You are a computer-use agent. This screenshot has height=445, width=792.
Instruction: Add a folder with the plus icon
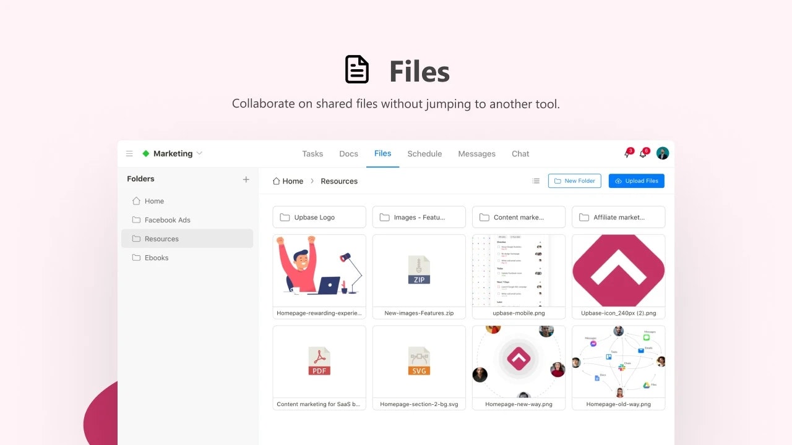246,179
